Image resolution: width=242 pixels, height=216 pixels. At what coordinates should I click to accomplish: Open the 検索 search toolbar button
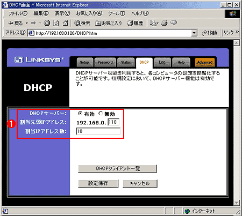click(82, 23)
